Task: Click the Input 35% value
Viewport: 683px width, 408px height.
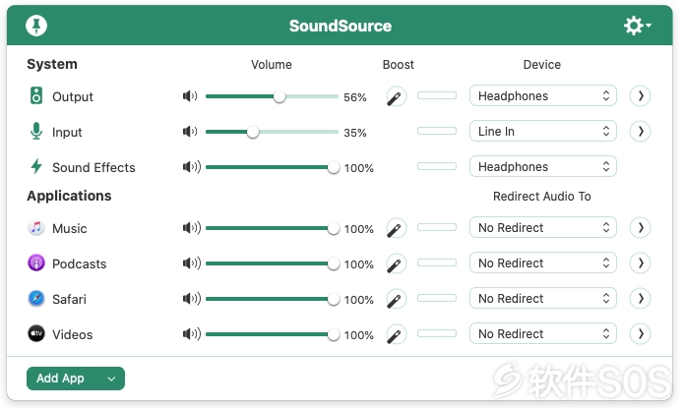Action: point(355,133)
